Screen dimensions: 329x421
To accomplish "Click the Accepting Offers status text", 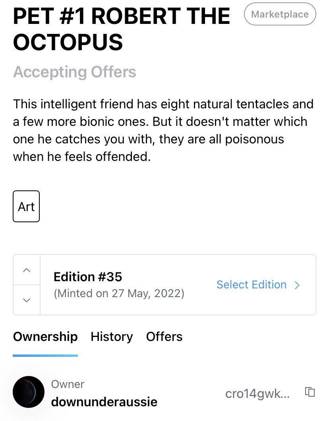I will coord(75,72).
